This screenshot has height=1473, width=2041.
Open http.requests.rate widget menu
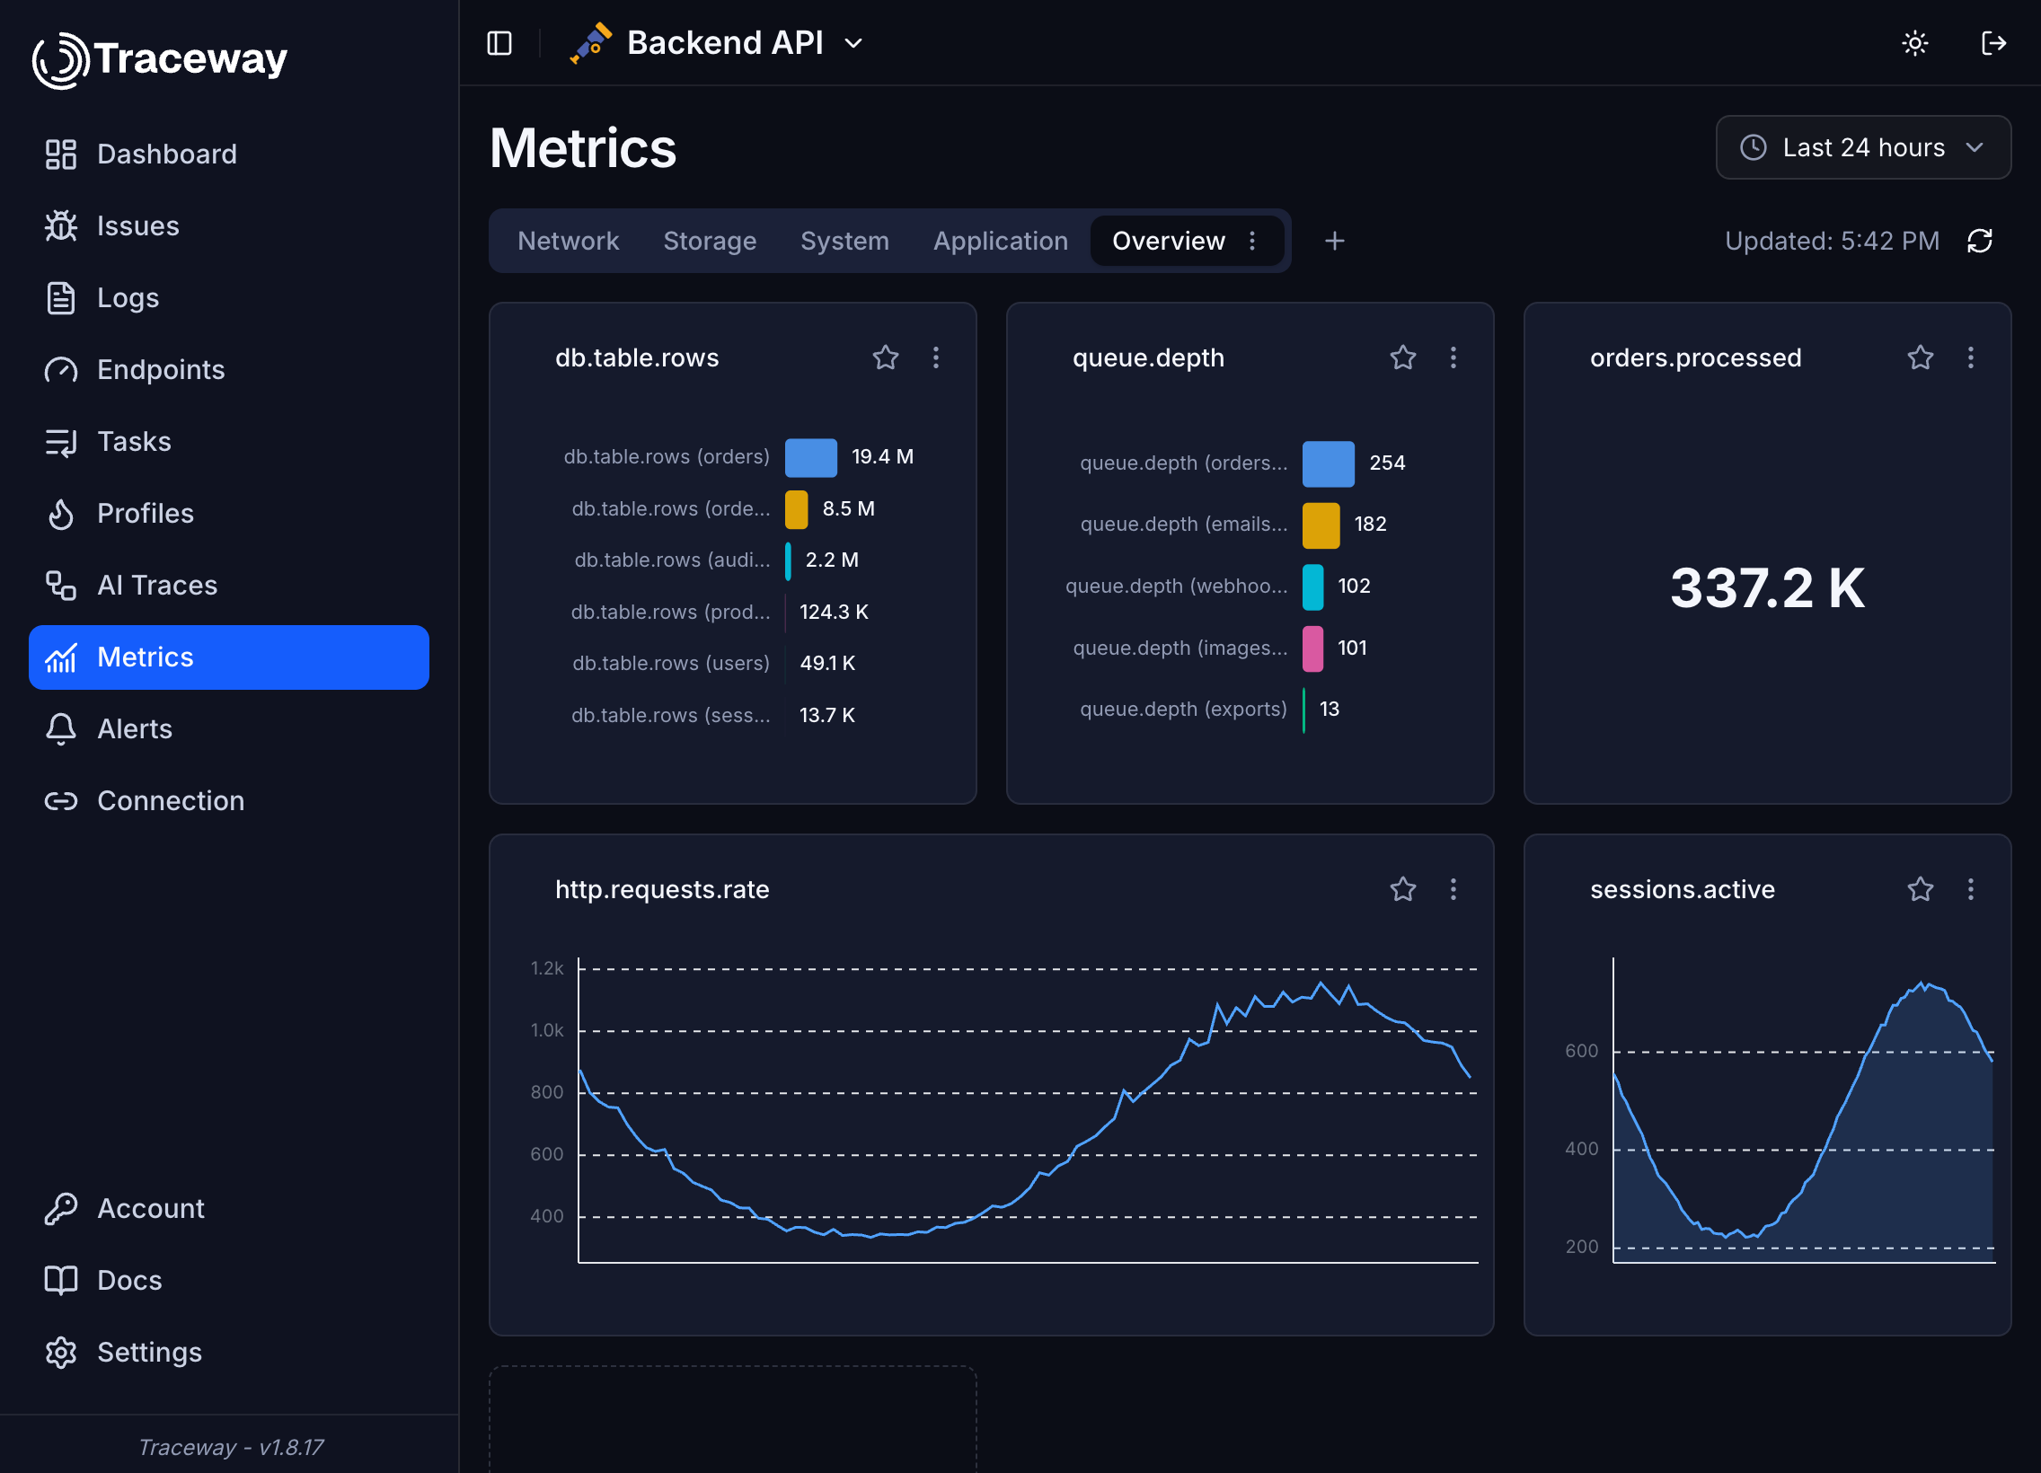1453,890
